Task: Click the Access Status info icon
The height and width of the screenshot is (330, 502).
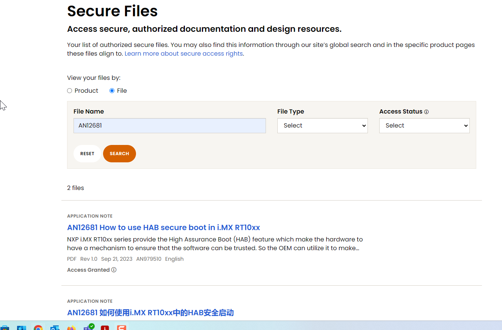Action: (x=426, y=112)
